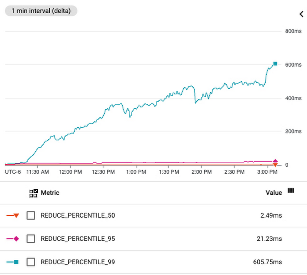Check the REDUCE_PERCENTILE_50 checkbox
This screenshot has width=307, height=275.
[31, 216]
